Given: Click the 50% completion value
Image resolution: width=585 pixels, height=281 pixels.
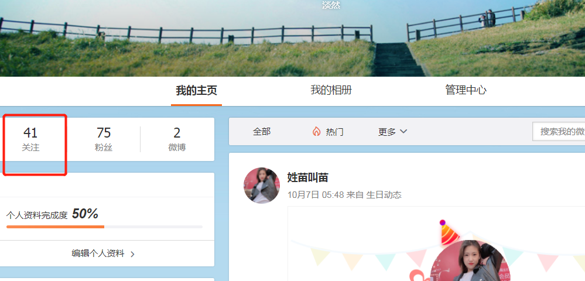Looking at the screenshot, I should point(85,214).
